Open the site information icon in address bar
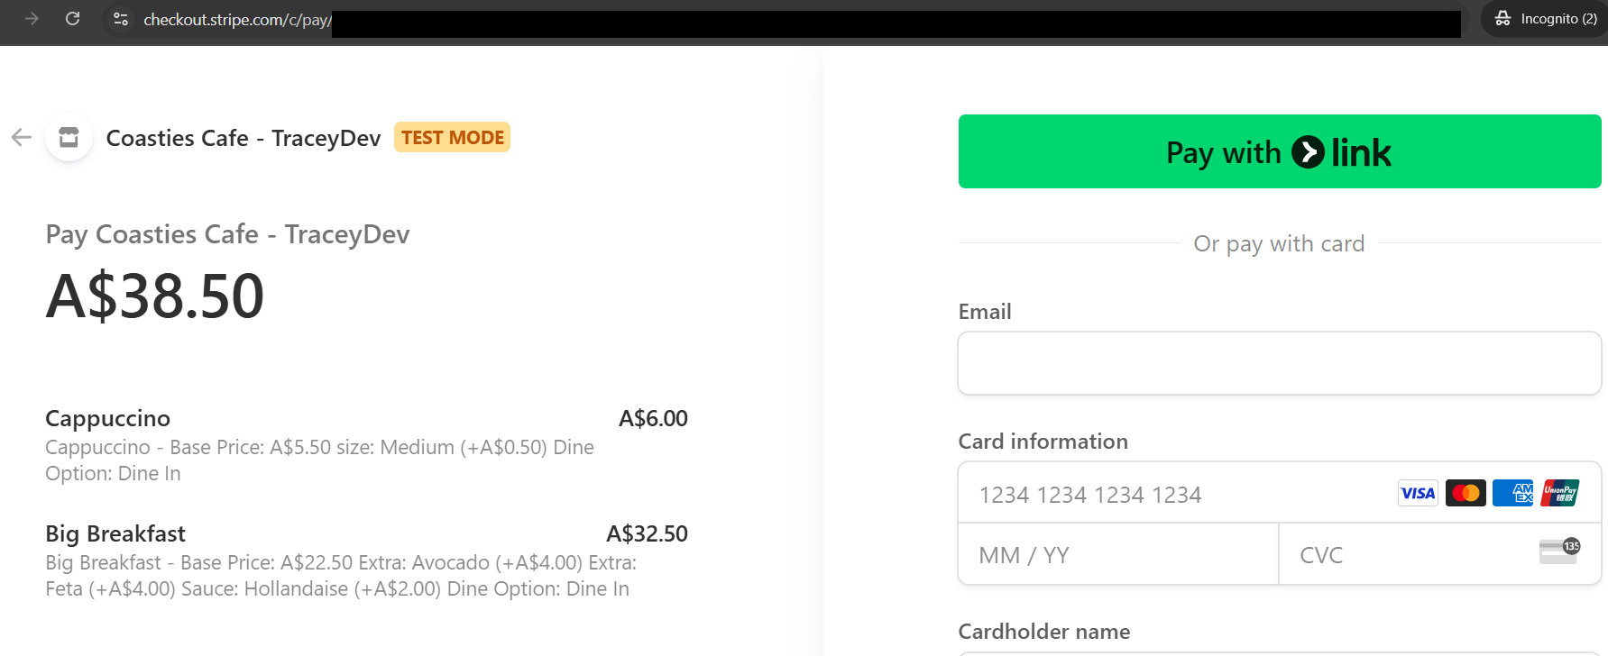 point(121,19)
